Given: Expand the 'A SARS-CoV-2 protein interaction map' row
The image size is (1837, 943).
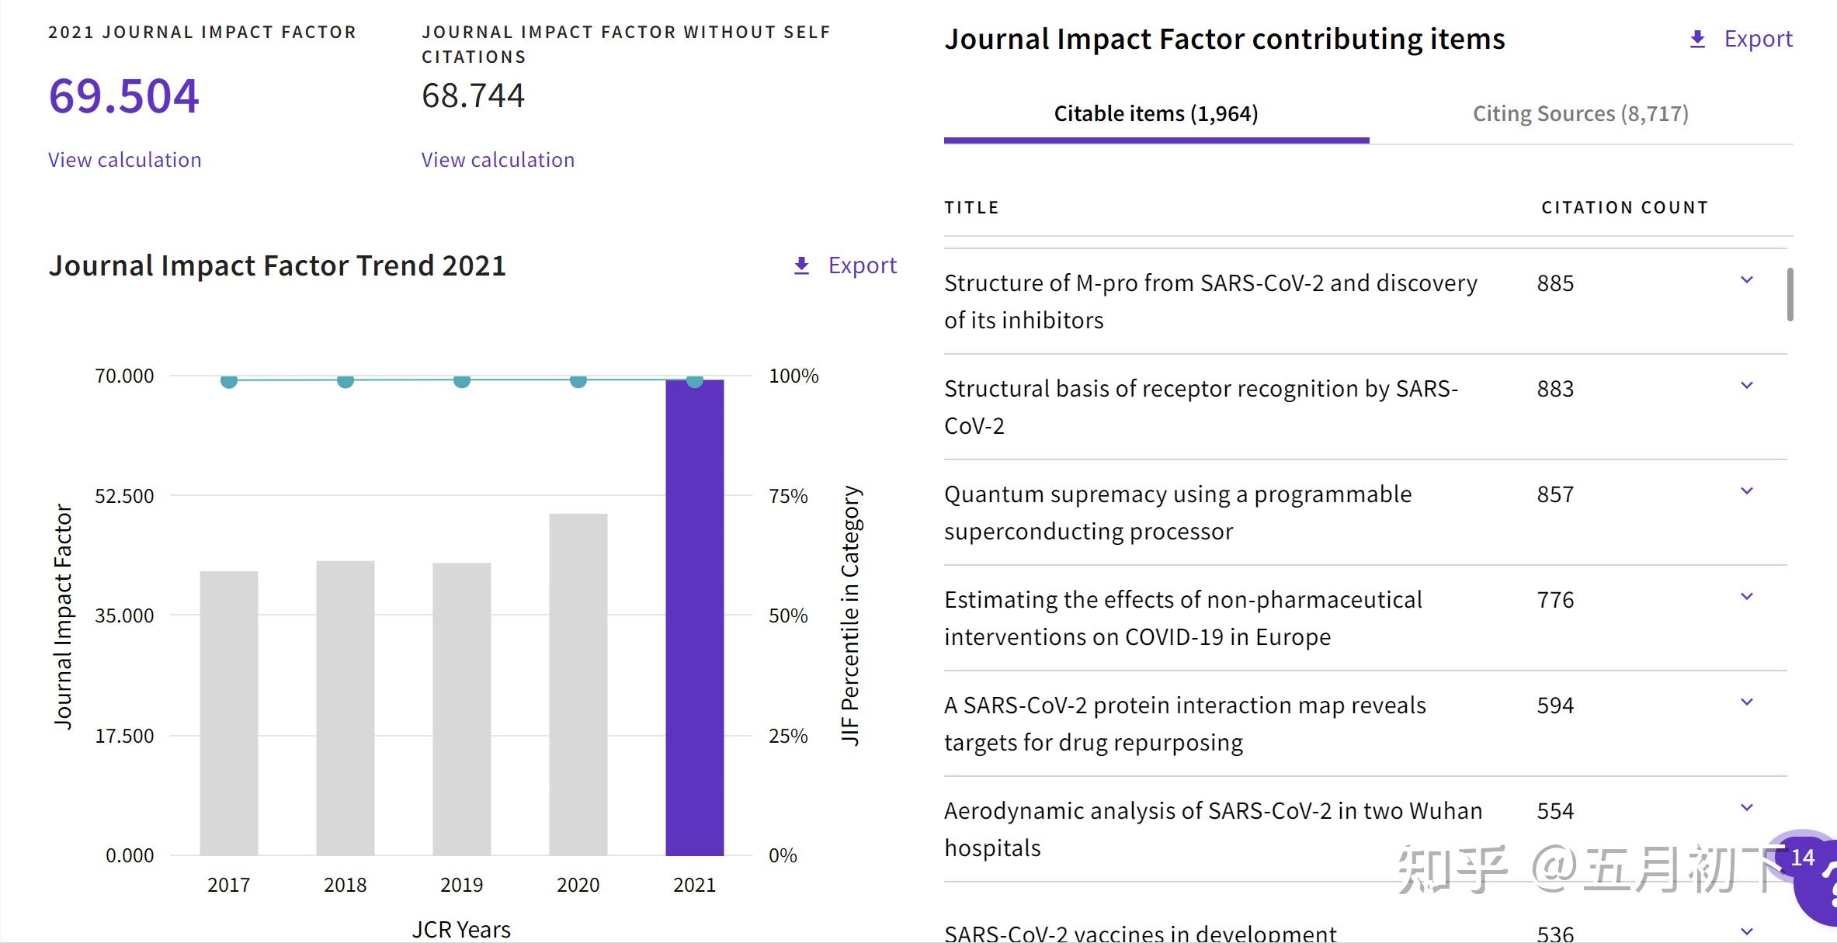Looking at the screenshot, I should click(x=1747, y=702).
